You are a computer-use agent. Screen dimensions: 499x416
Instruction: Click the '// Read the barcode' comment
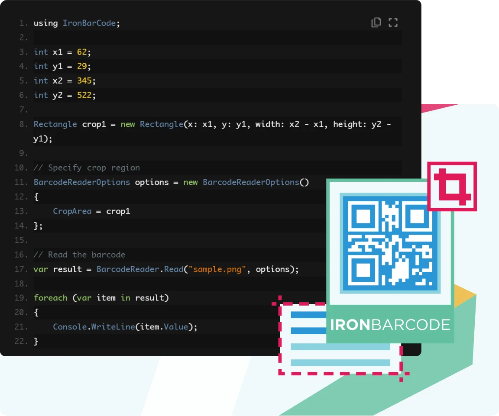79,255
